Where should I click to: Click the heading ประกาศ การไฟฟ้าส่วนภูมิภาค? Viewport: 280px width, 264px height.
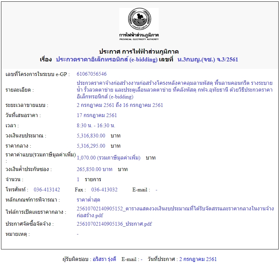coord(139,52)
